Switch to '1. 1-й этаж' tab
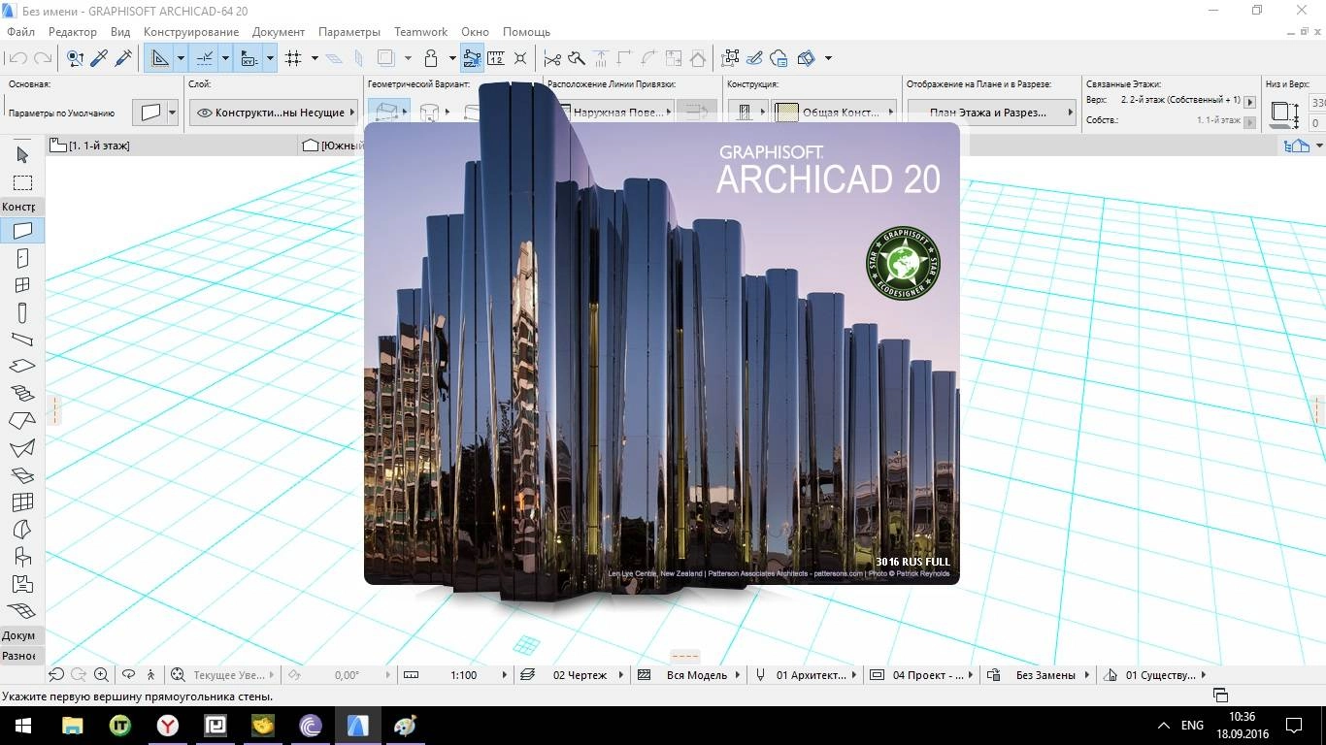Viewport: 1326px width, 745px height. (172, 146)
